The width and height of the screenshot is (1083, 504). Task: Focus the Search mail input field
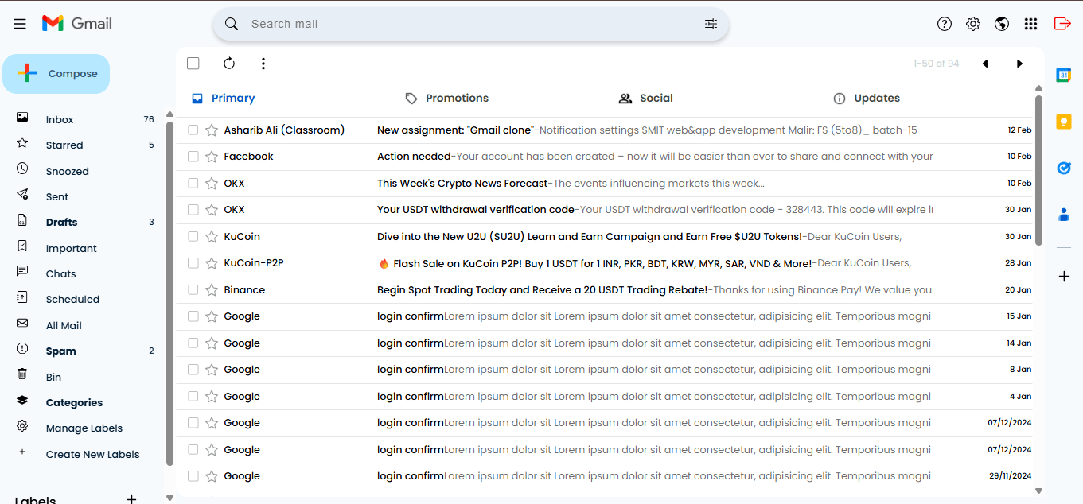pos(469,24)
